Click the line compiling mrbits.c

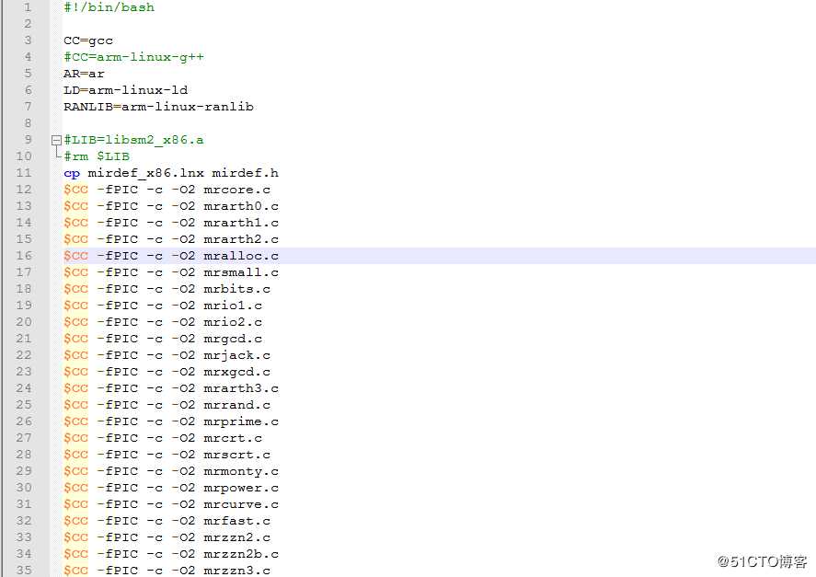tap(167, 289)
